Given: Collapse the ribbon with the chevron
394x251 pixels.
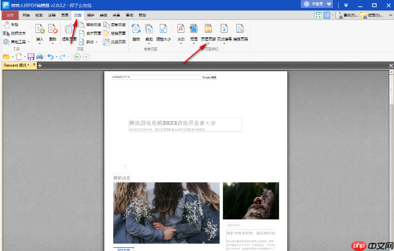Looking at the screenshot, I should pos(391,15).
